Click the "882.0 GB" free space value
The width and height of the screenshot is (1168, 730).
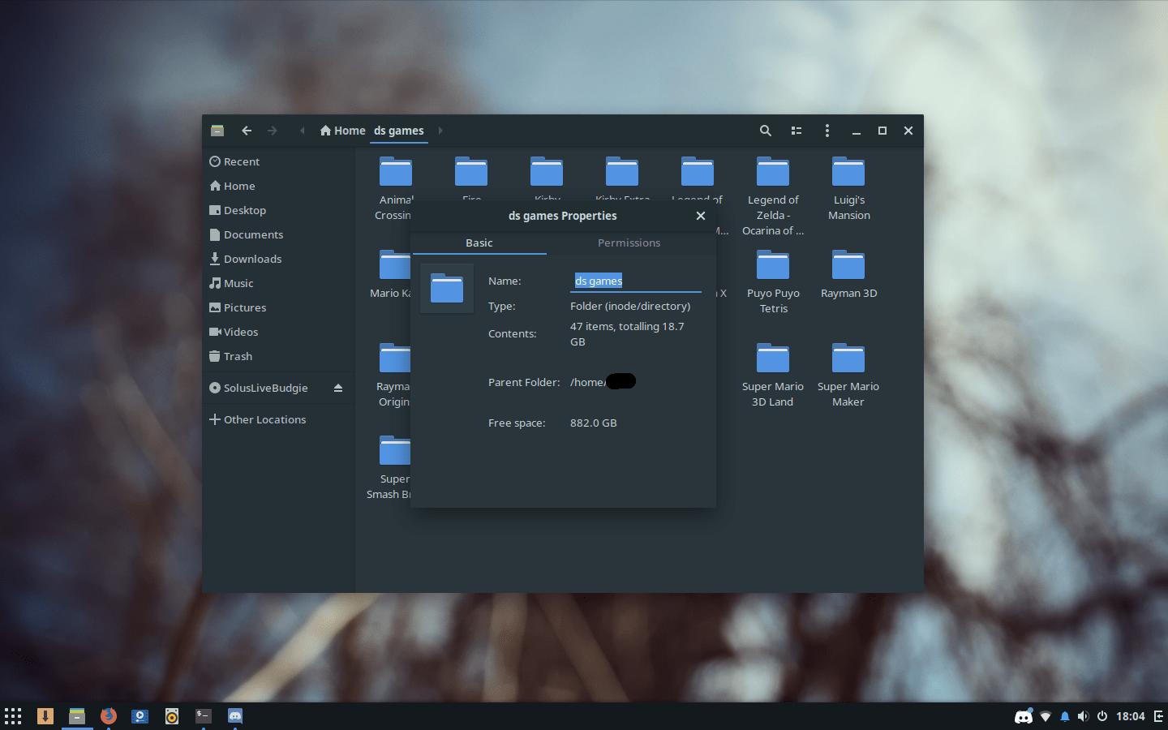pos(594,423)
